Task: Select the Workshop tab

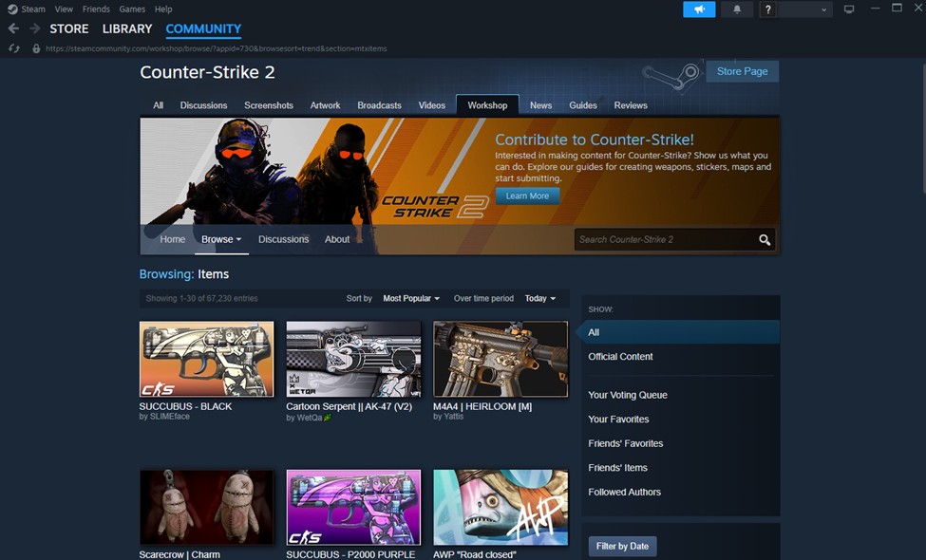Action: pos(487,105)
